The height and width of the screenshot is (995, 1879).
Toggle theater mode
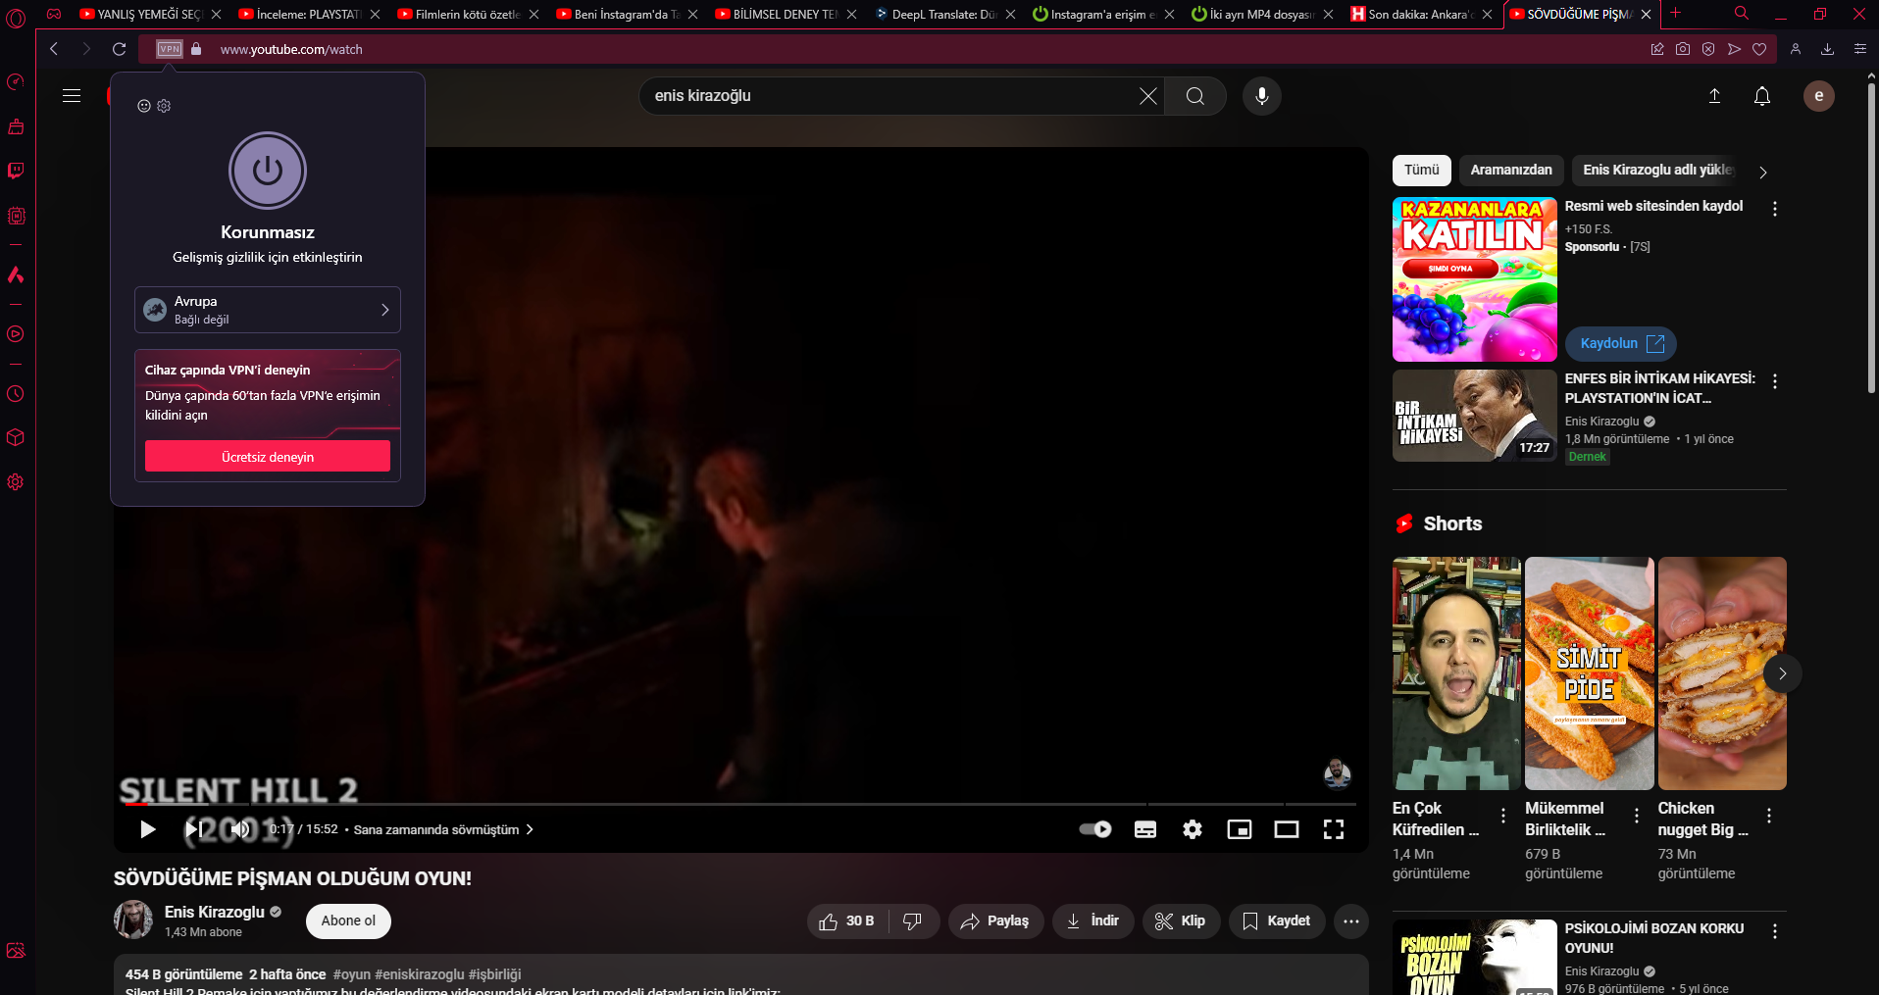[x=1287, y=829]
